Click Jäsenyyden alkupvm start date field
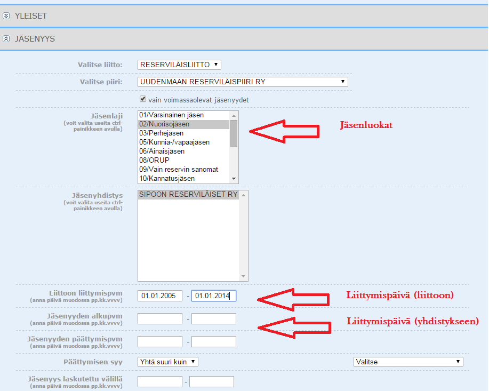This screenshot has height=391, width=489. (160, 318)
